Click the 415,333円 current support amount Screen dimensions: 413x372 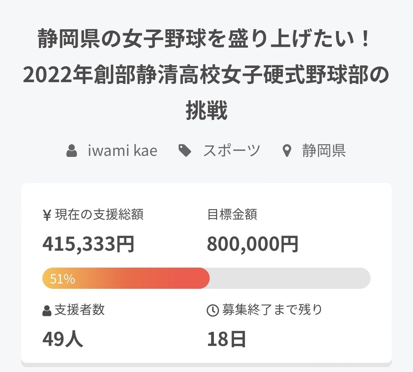click(88, 244)
